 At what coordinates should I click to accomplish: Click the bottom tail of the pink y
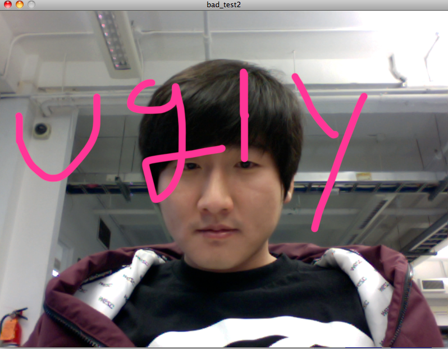tap(316, 226)
